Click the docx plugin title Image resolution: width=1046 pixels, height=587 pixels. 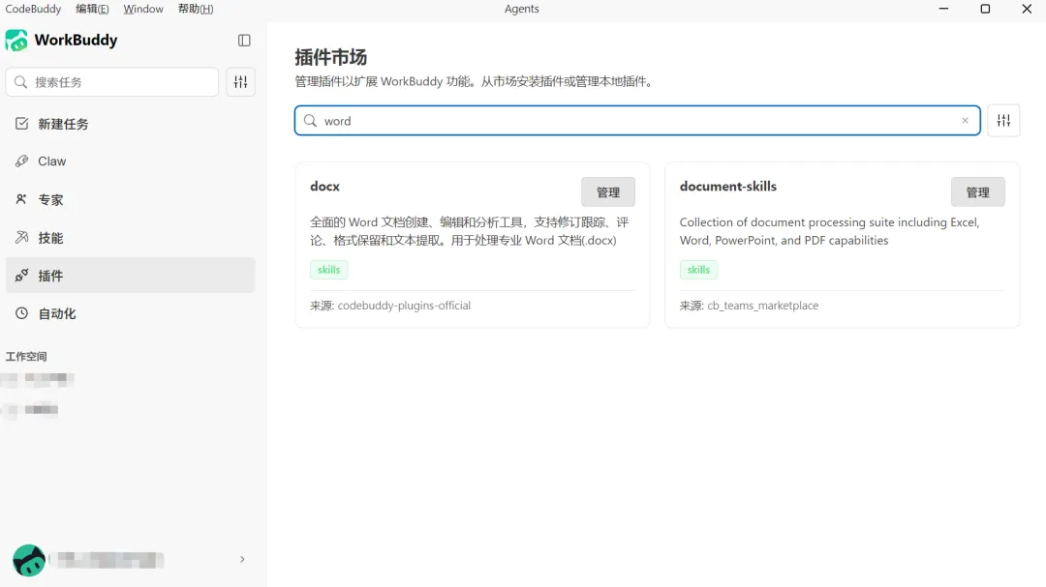324,187
